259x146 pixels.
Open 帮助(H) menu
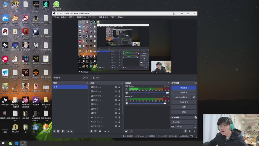[121, 17]
